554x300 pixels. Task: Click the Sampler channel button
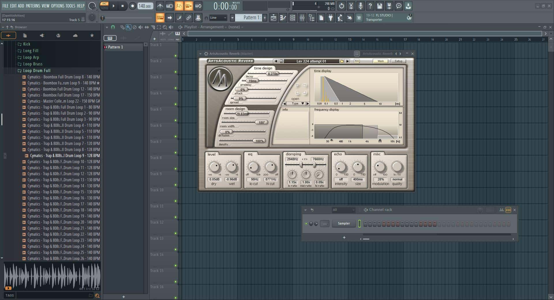pos(344,224)
